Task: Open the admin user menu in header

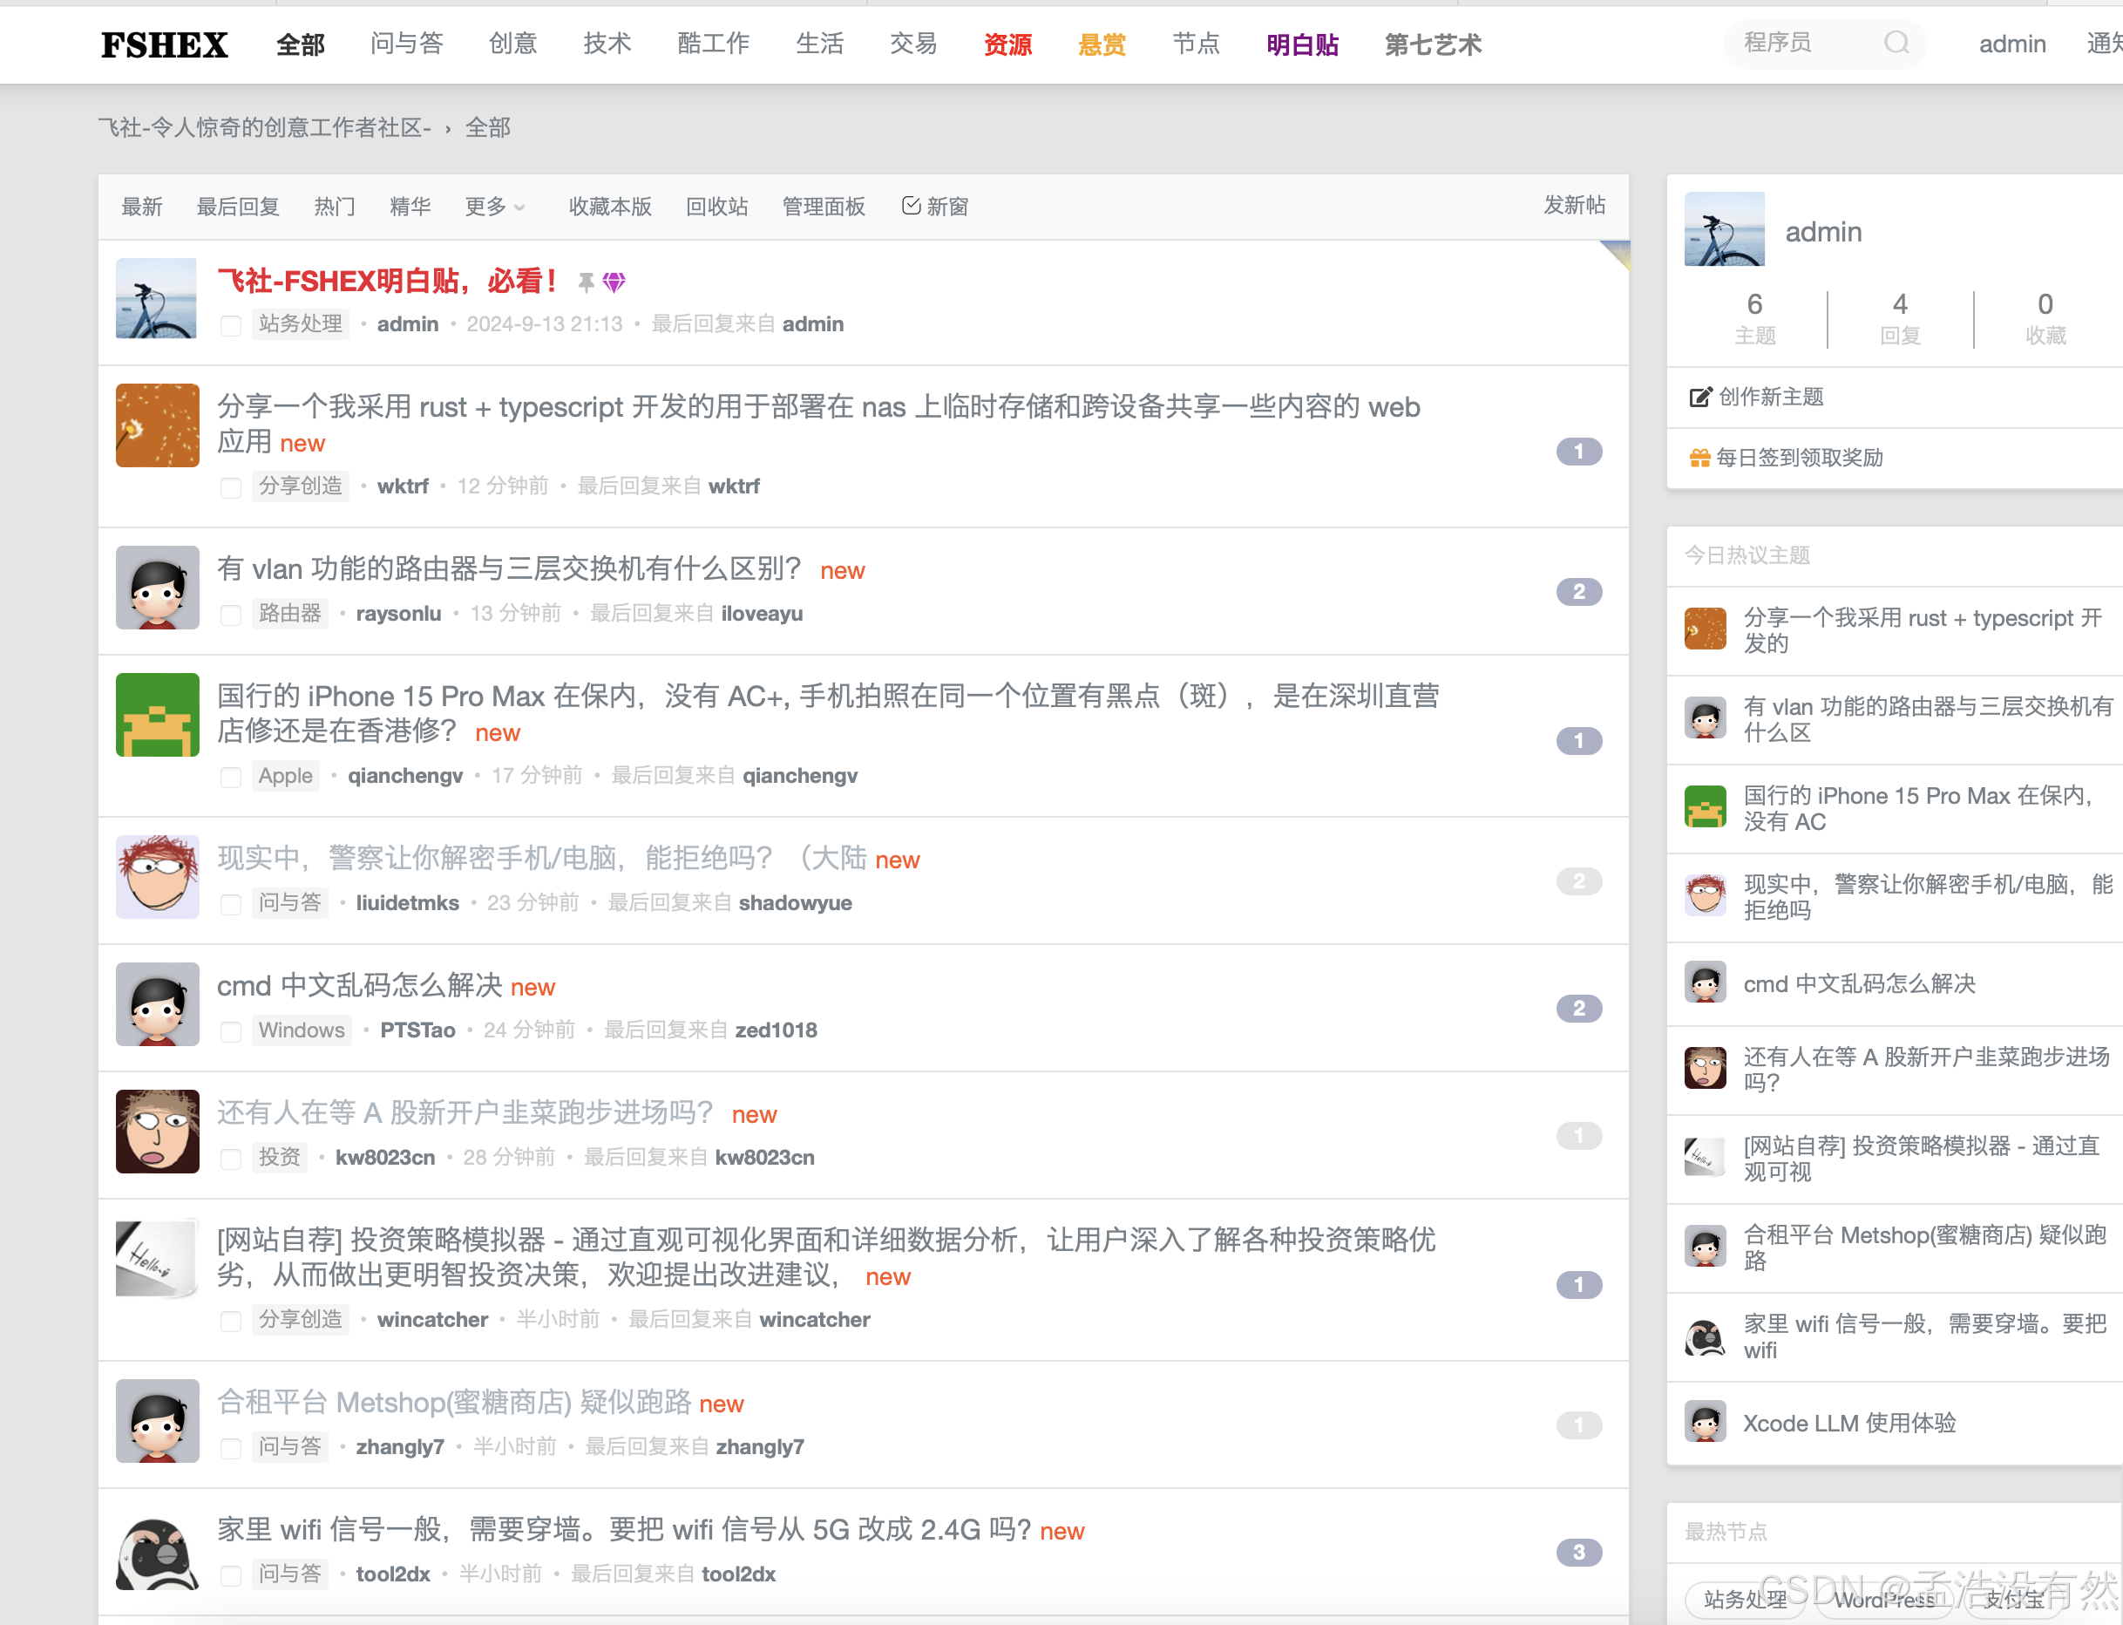Action: (2011, 44)
